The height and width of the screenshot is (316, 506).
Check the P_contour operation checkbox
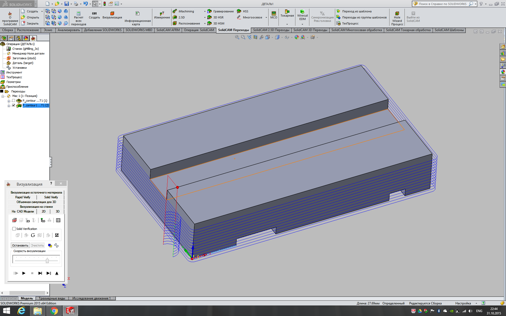14,101
